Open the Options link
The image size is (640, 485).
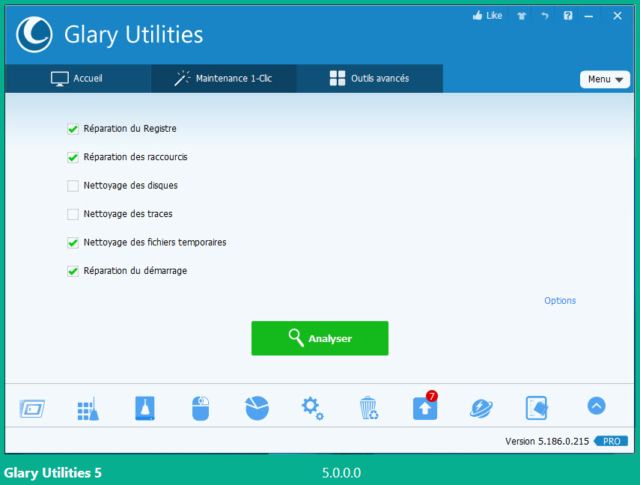tap(560, 301)
